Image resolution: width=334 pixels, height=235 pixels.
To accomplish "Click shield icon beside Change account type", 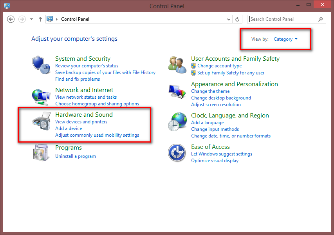I will click(193, 66).
